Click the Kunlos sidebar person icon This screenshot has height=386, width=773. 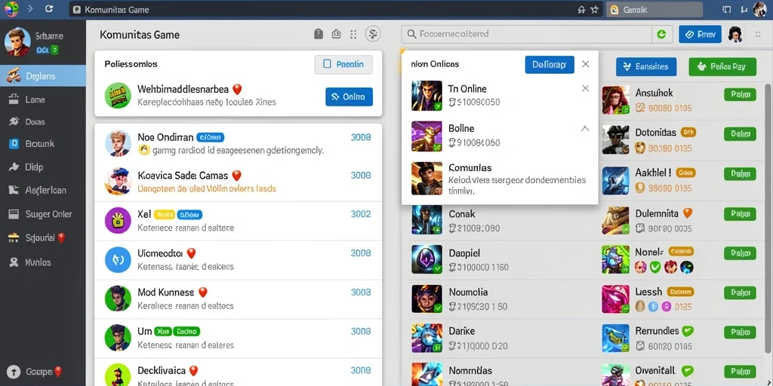[x=14, y=262]
